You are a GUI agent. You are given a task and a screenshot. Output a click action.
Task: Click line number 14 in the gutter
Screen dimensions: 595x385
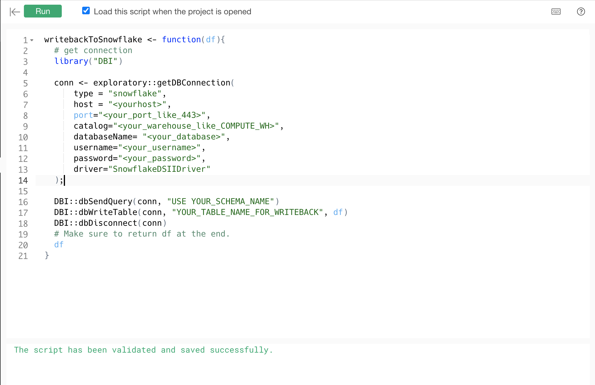[x=23, y=181]
